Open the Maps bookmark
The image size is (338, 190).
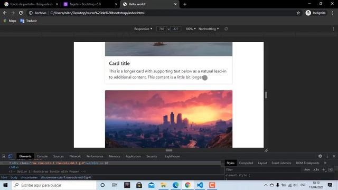10,21
